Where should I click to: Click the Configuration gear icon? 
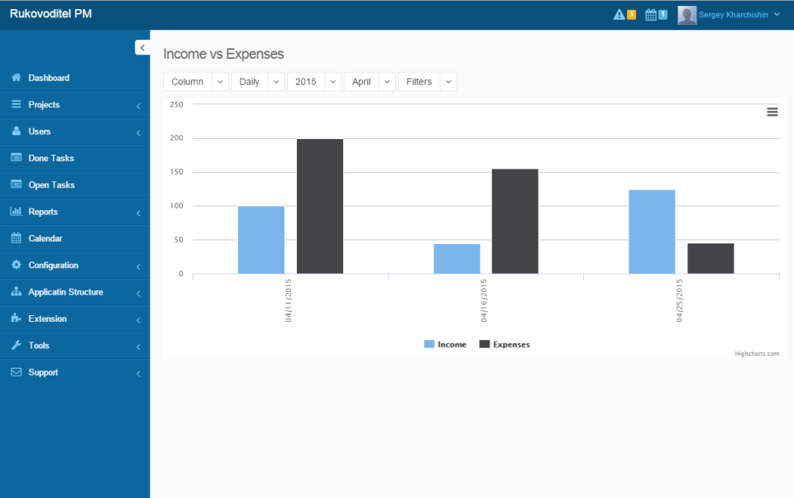click(15, 265)
